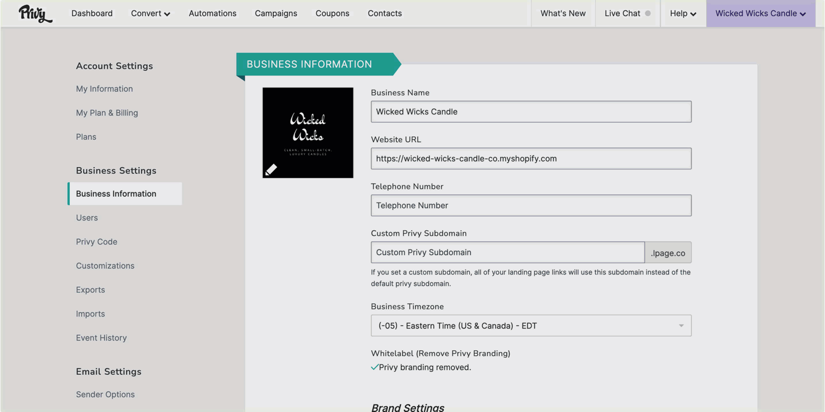Go to Customizations
The width and height of the screenshot is (825, 412).
coord(105,266)
